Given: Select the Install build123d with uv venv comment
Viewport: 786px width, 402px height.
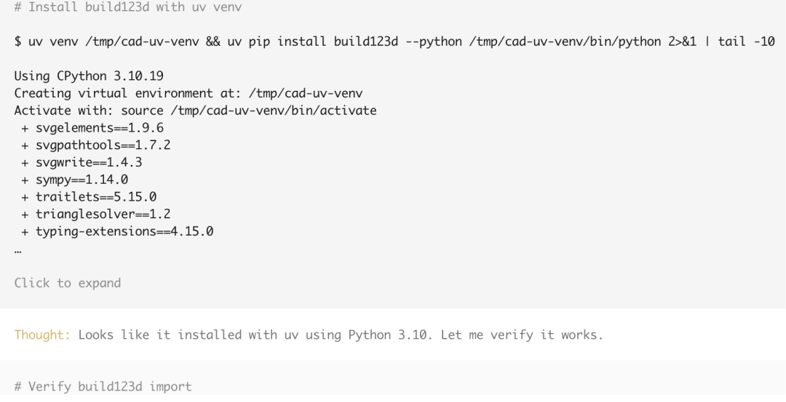Looking at the screenshot, I should point(128,7).
